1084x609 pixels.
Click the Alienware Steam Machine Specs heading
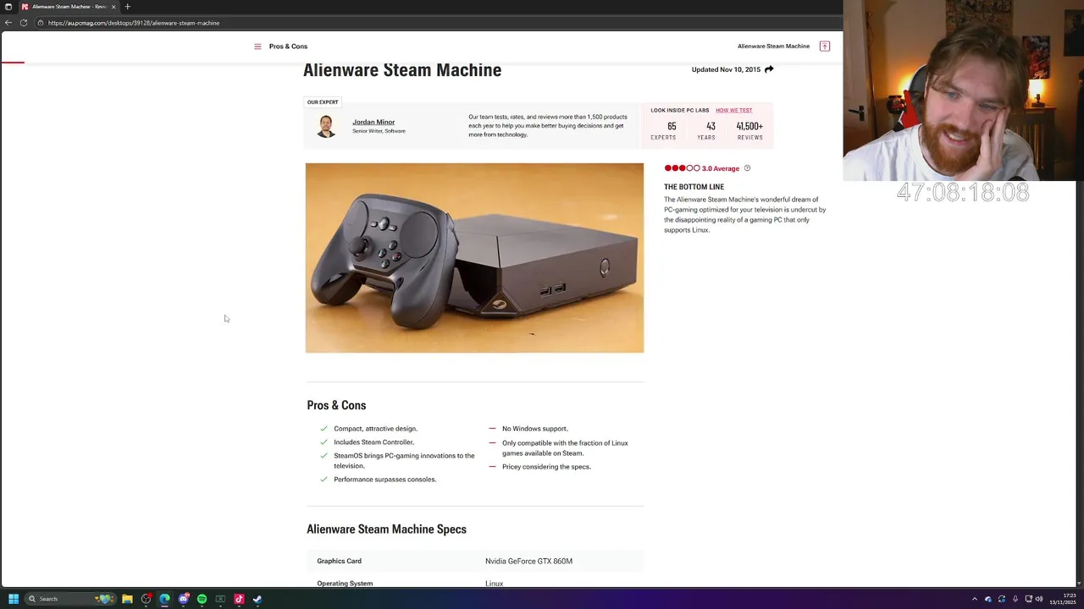386,529
